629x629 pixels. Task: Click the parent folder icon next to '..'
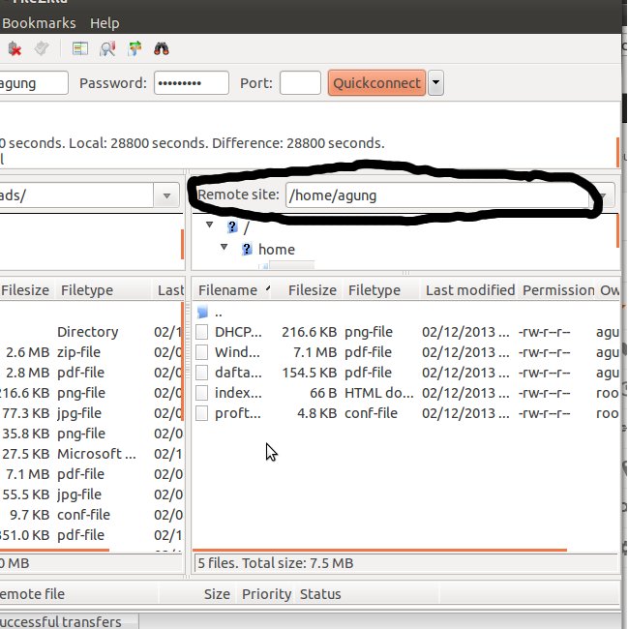click(203, 313)
